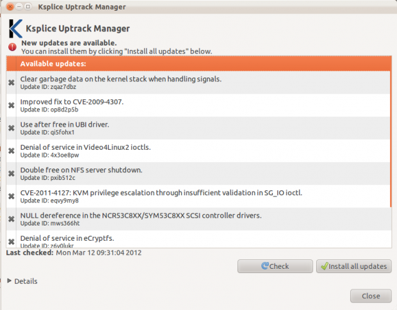
Task: Select 'Improved fix to CVE-2009-4307.' row
Action: point(199,105)
